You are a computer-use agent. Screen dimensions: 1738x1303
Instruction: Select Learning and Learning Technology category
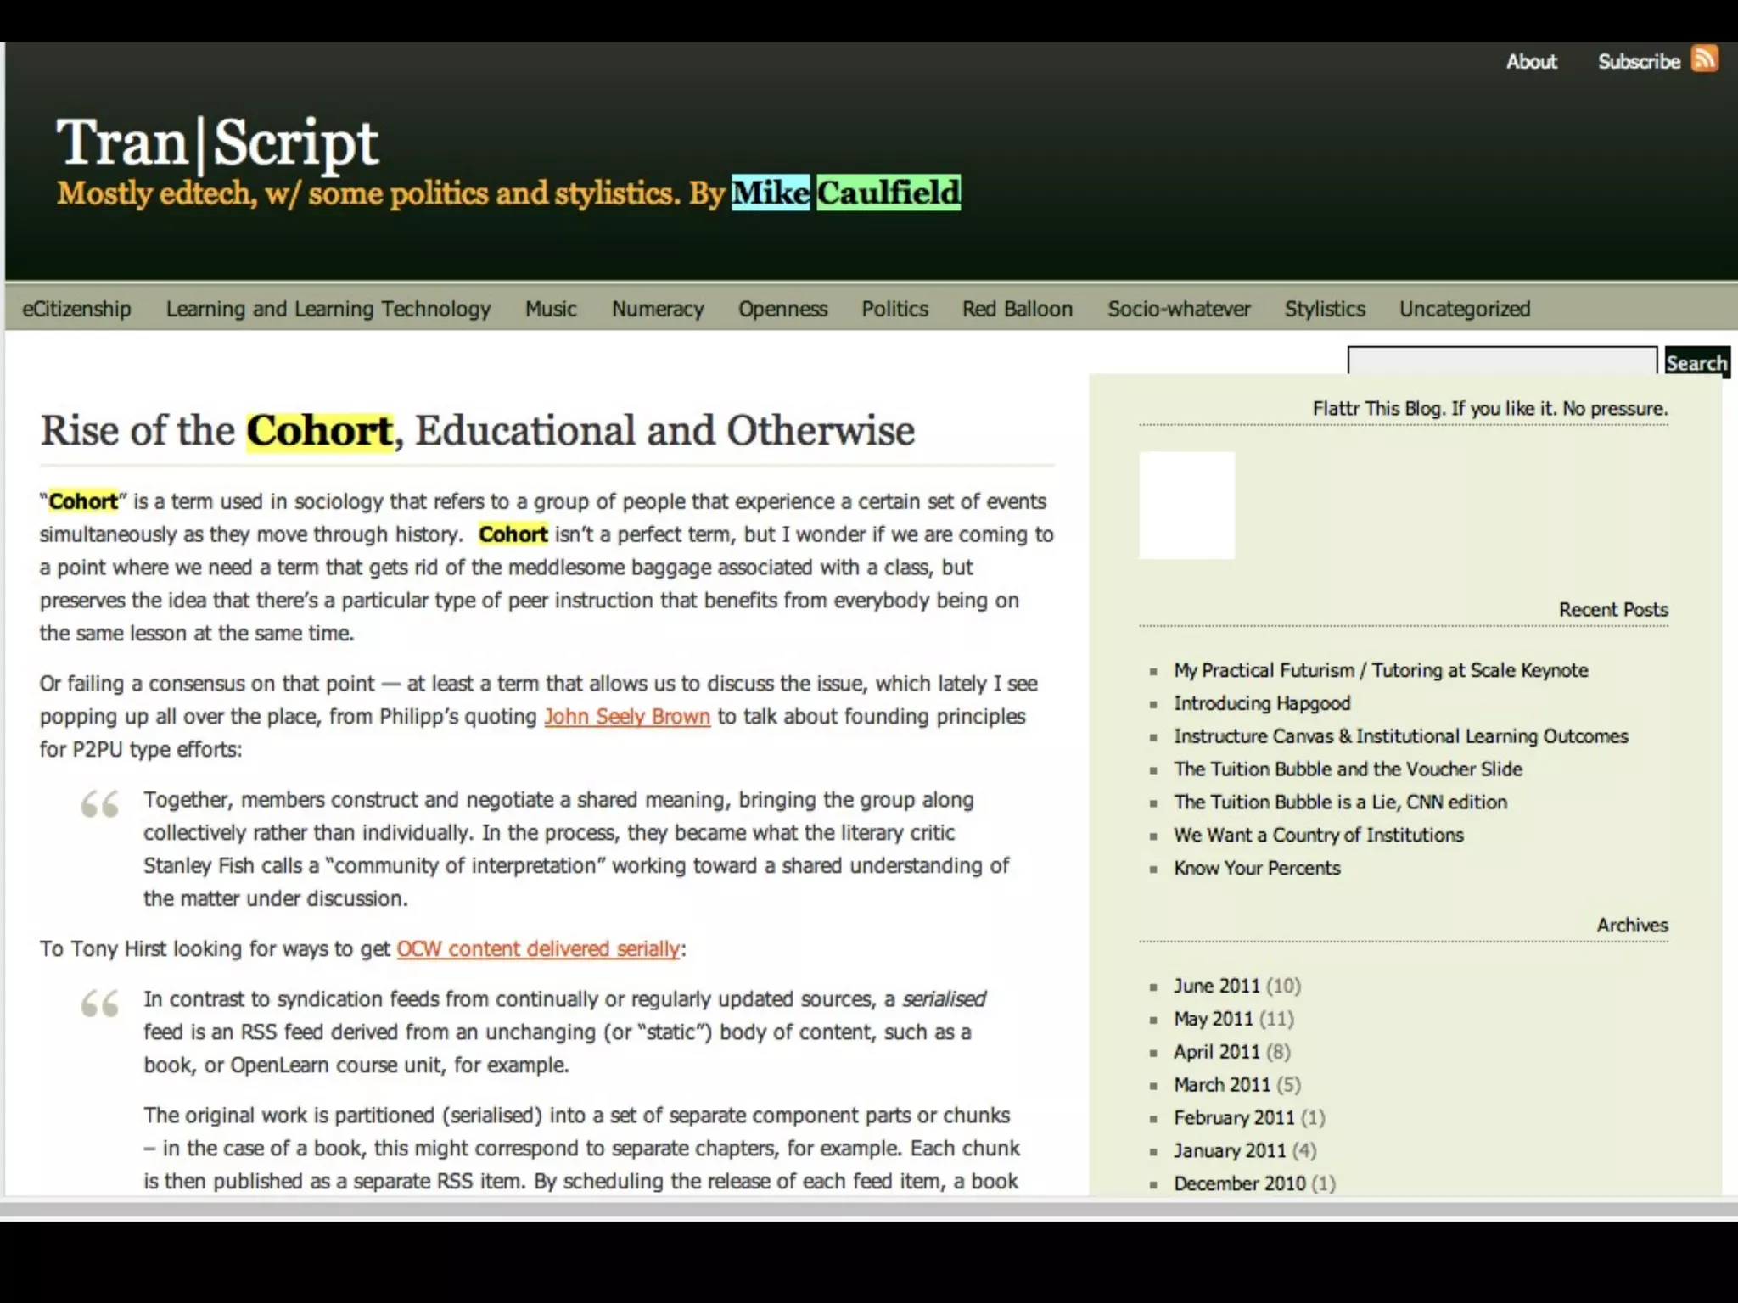click(x=328, y=309)
